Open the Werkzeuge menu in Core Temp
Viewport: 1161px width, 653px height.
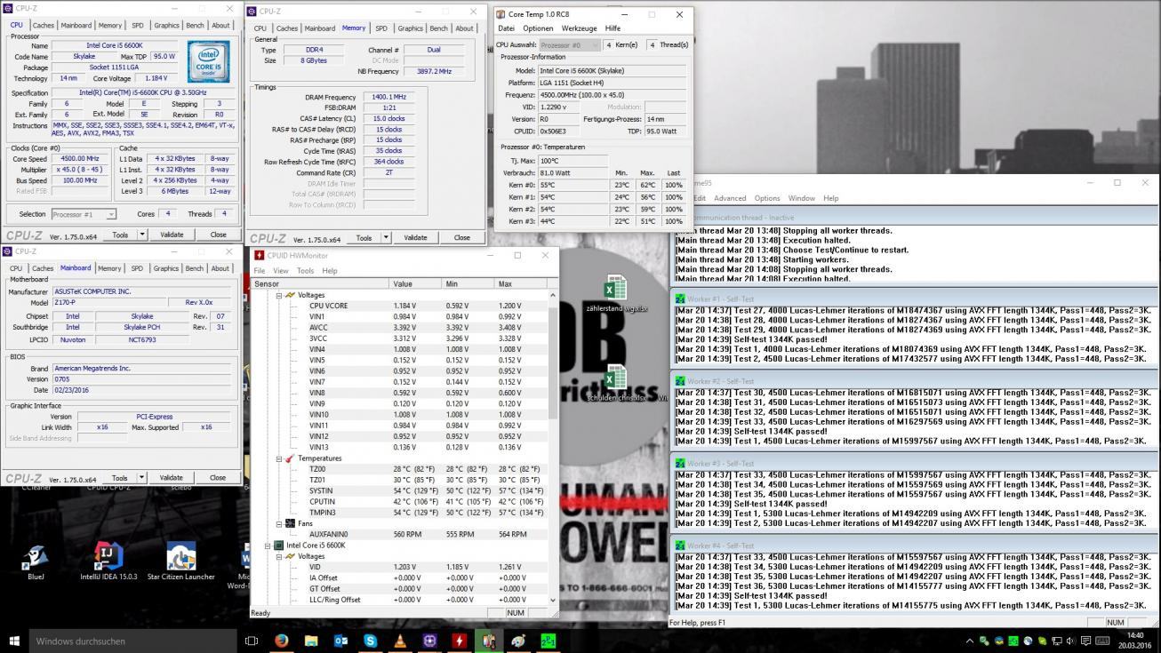[579, 28]
